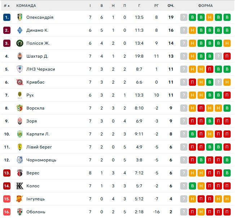The height and width of the screenshot is (218, 235).
Task: Click the Колос club logo
Action: pos(20,186)
